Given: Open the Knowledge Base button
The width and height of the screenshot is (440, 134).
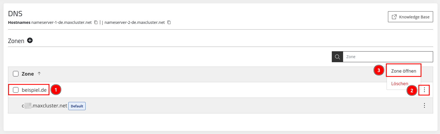Looking at the screenshot, I should coord(411,17).
